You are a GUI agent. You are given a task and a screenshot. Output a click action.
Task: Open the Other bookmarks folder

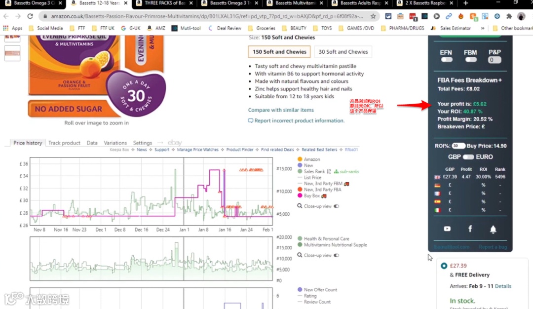pyautogui.click(x=513, y=28)
